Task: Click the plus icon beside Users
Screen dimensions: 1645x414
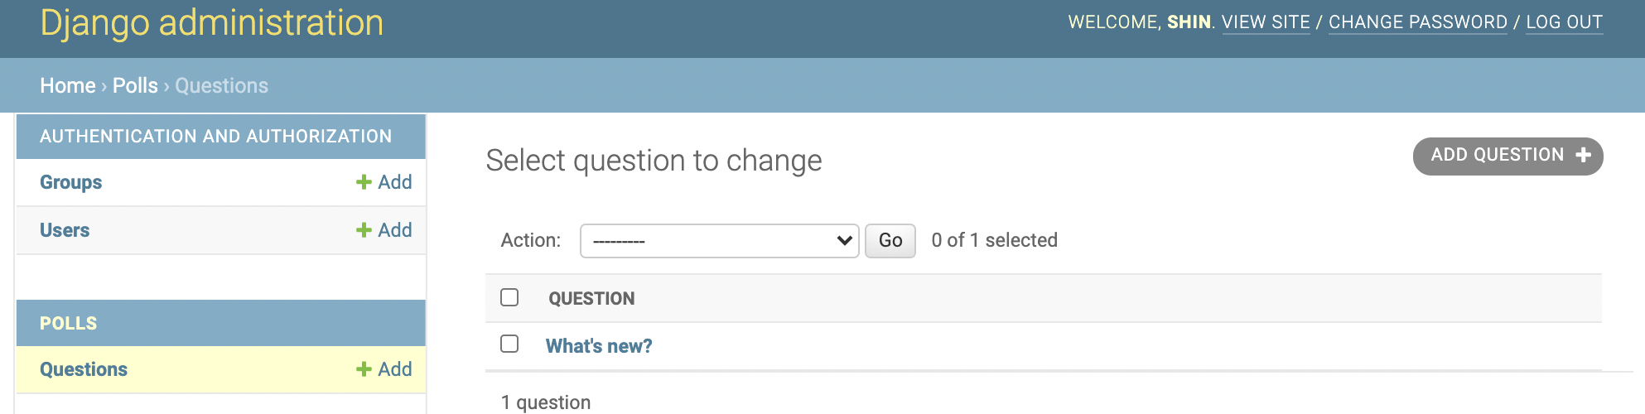Action: tap(364, 230)
